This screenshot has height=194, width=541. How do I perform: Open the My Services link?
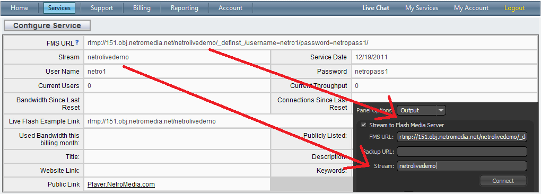pyautogui.click(x=422, y=8)
